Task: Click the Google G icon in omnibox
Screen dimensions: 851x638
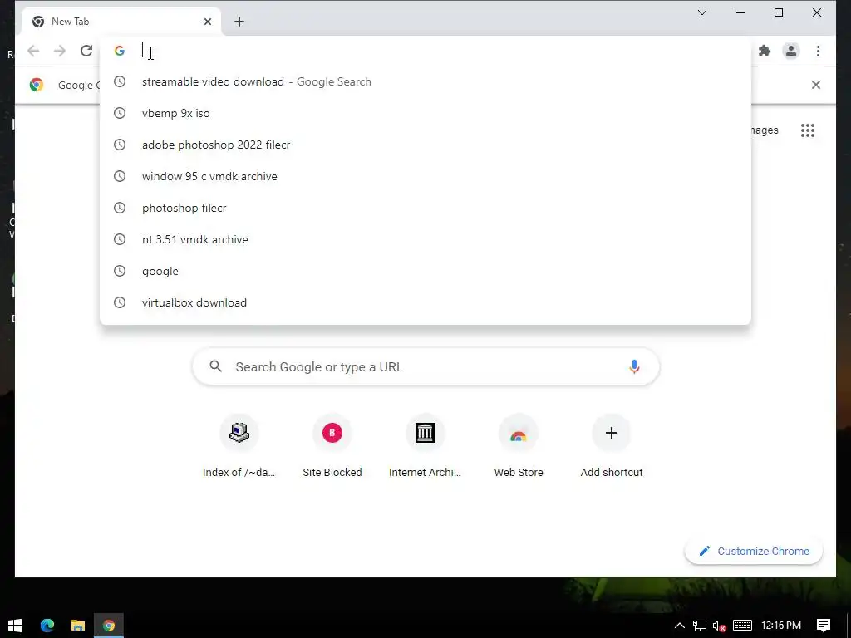Action: coord(120,51)
